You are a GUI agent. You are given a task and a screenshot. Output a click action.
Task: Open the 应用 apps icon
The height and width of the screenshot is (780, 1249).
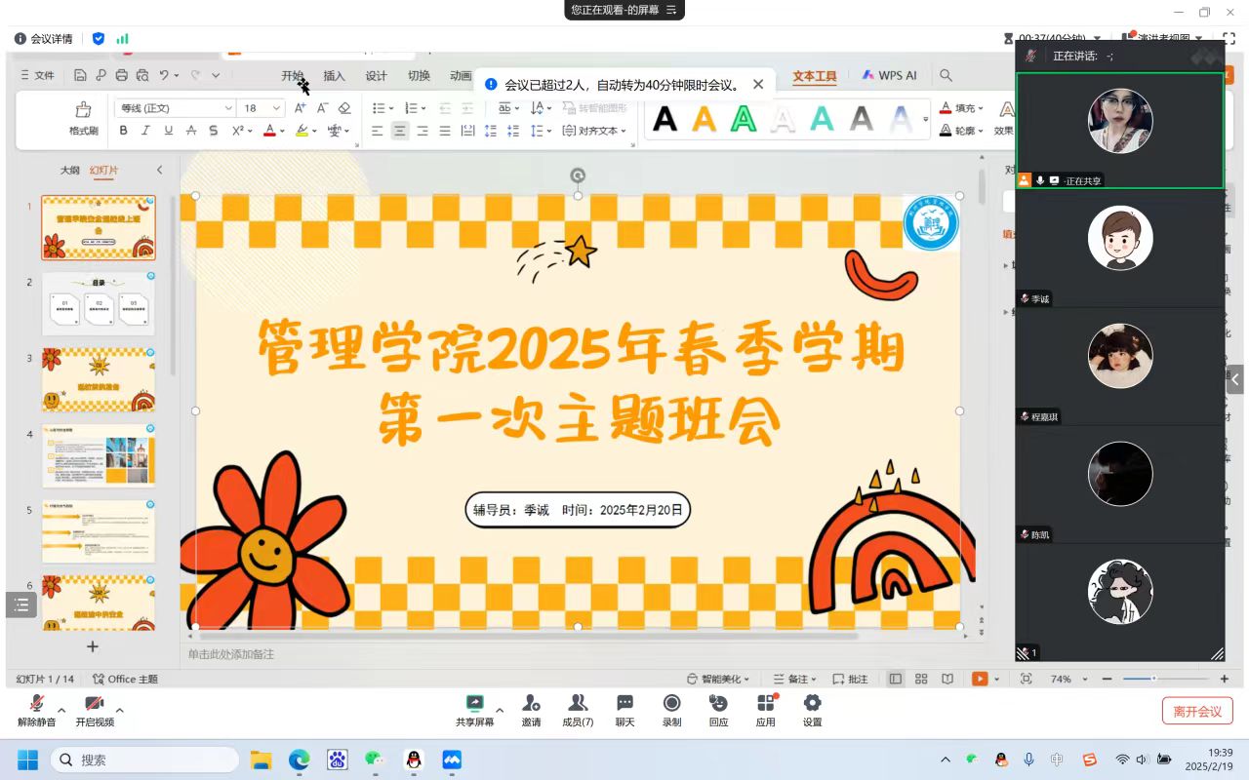(x=765, y=703)
